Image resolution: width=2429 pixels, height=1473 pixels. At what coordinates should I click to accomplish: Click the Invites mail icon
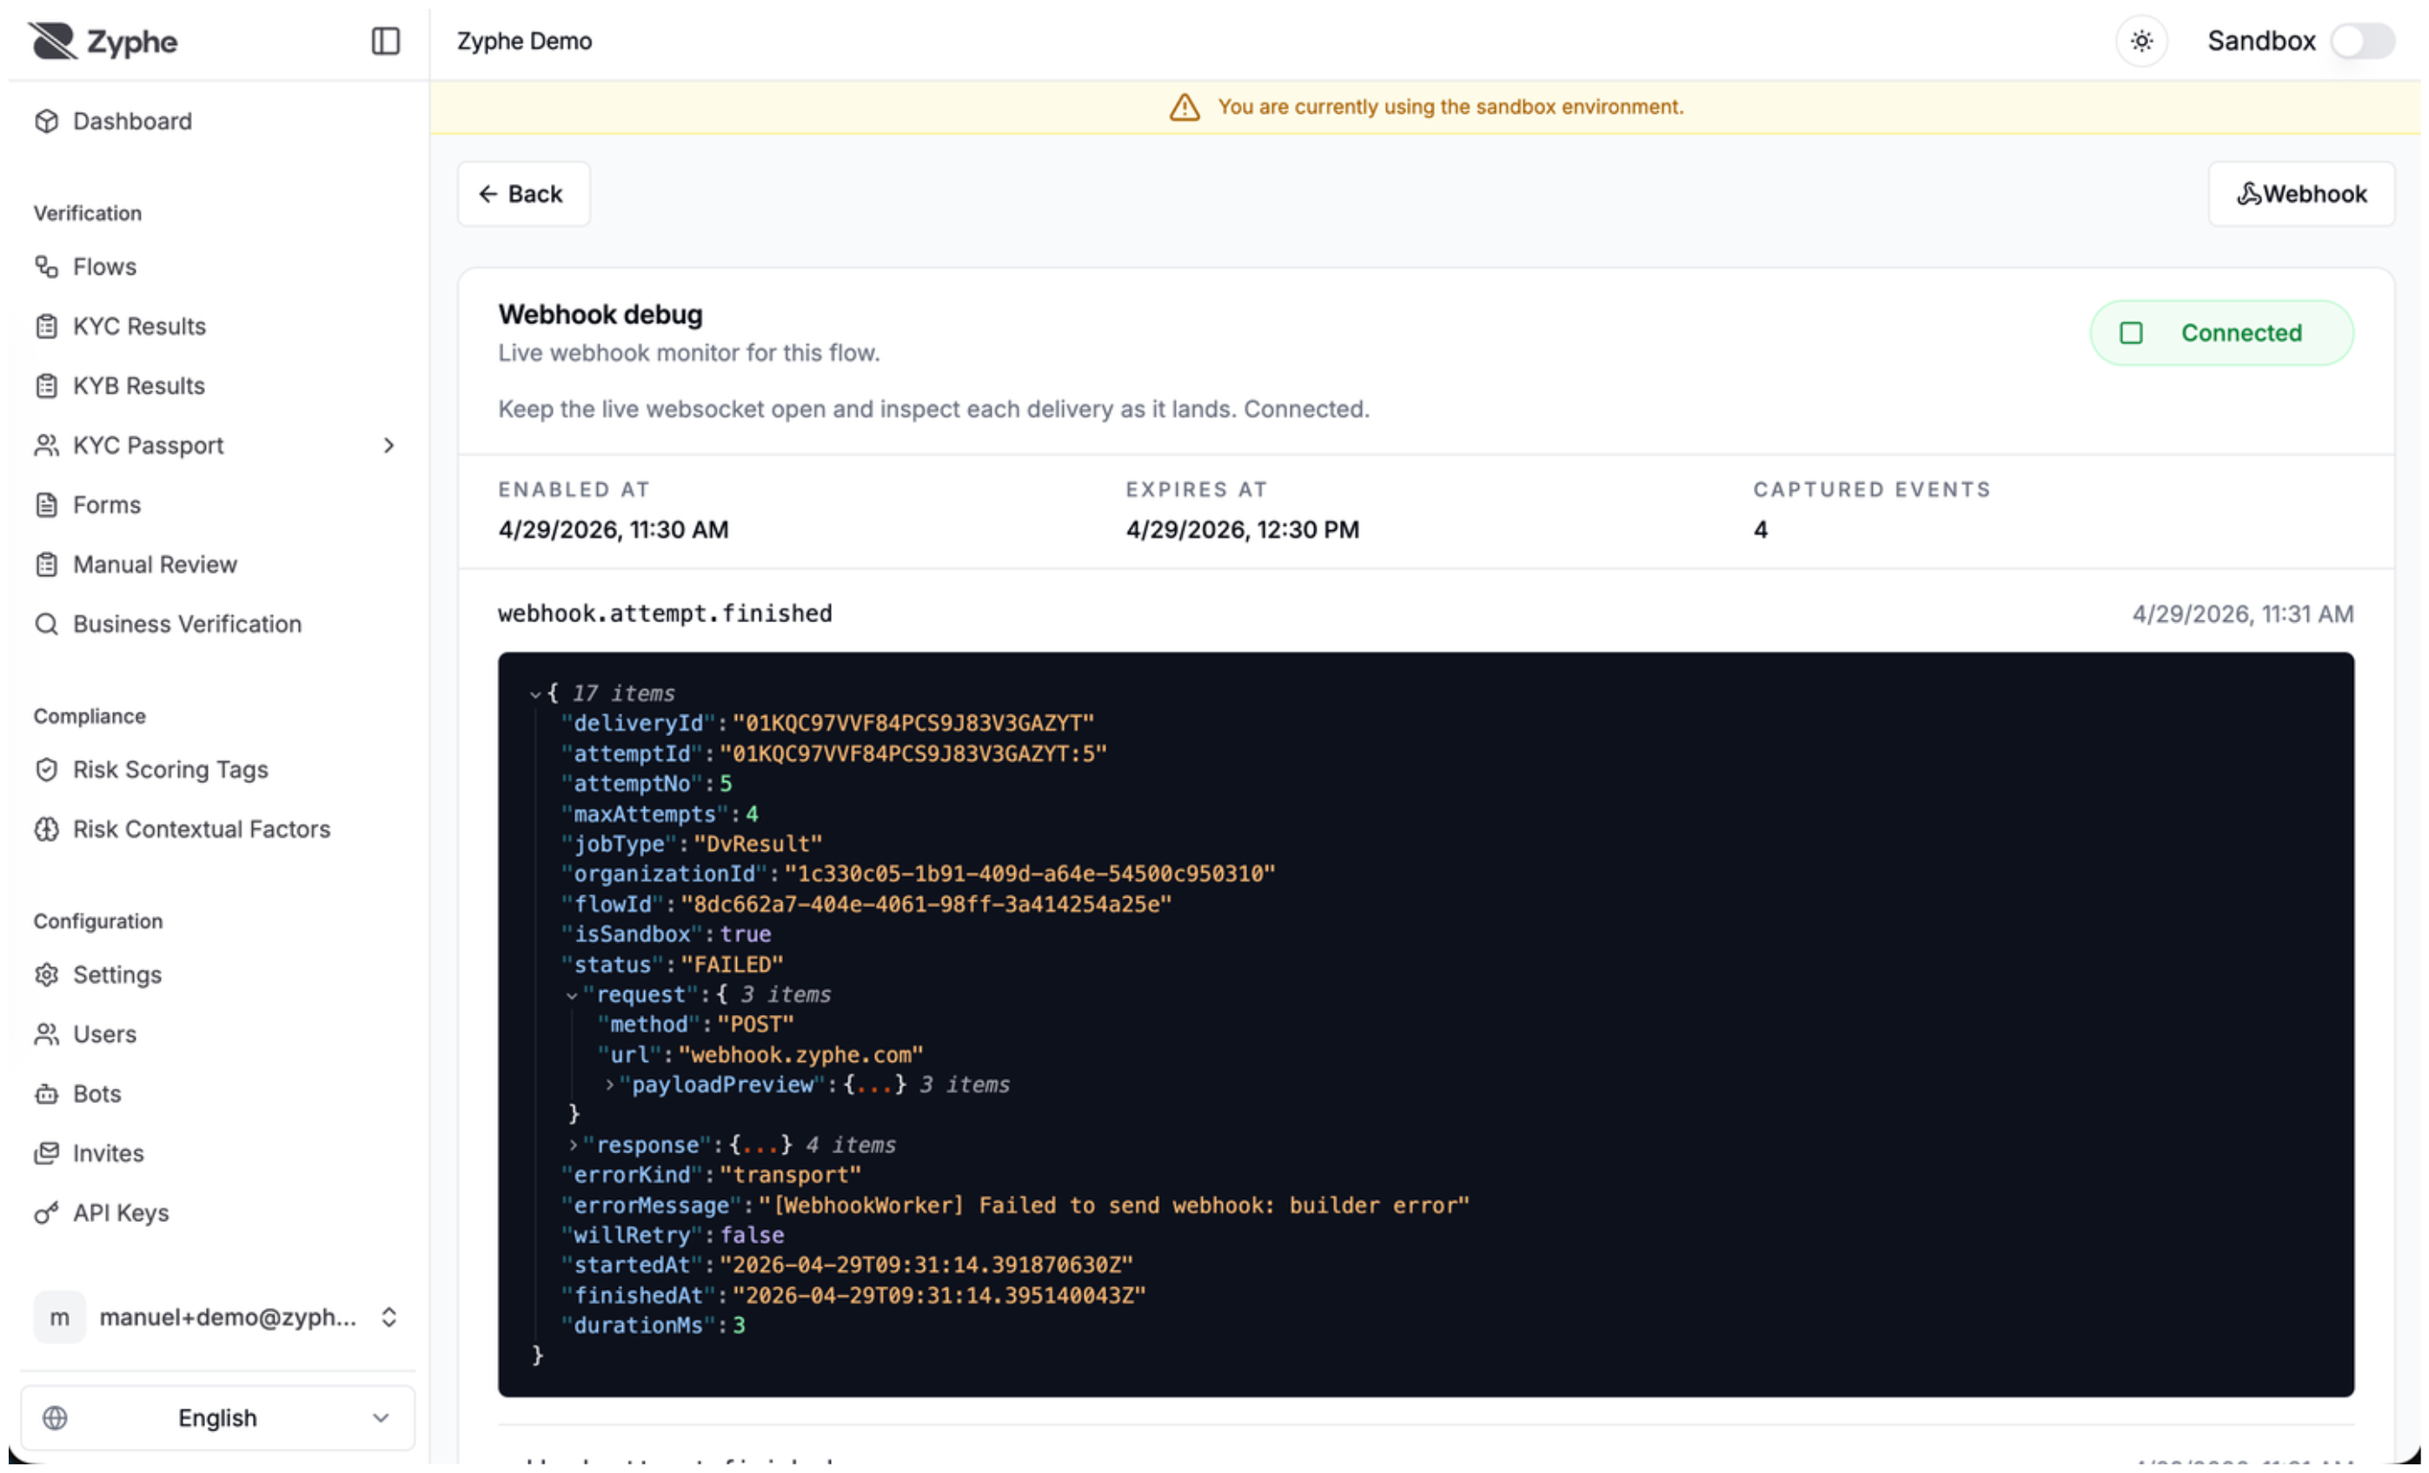tap(46, 1153)
